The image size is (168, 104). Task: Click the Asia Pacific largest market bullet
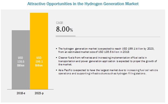(x=108, y=72)
